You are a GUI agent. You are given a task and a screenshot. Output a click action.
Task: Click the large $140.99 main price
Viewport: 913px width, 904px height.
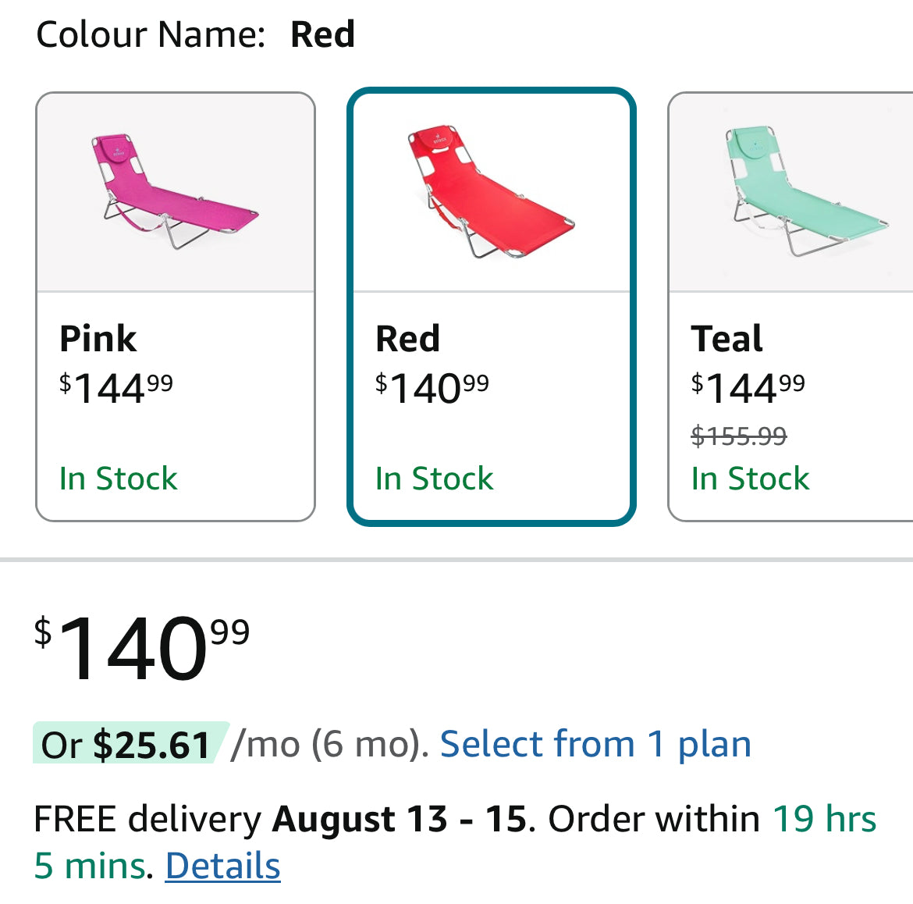tap(142, 648)
